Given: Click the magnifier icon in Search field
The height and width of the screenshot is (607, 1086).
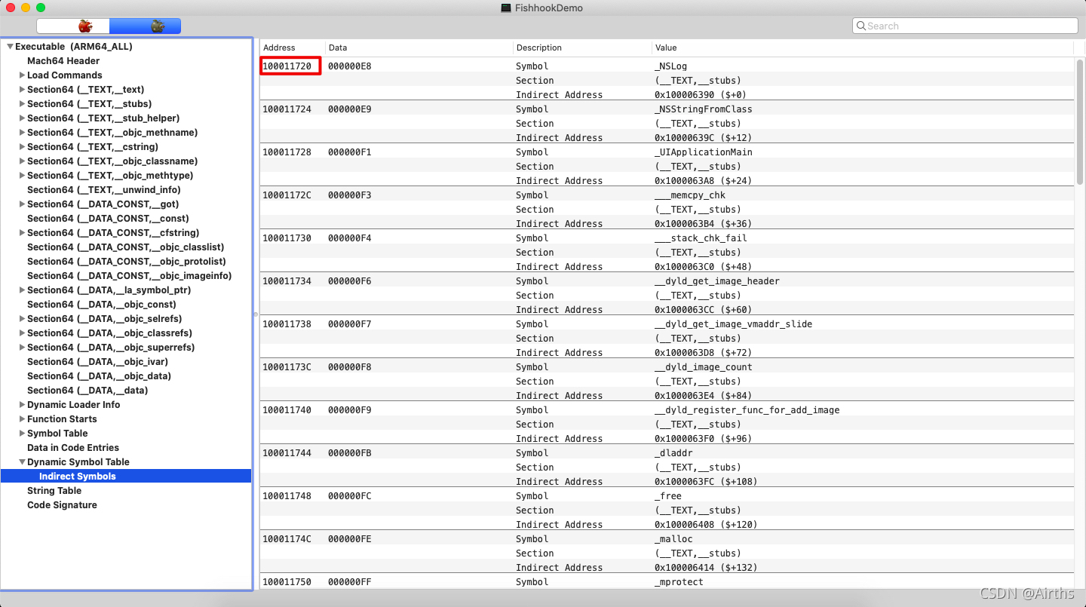Looking at the screenshot, I should pyautogui.click(x=861, y=26).
